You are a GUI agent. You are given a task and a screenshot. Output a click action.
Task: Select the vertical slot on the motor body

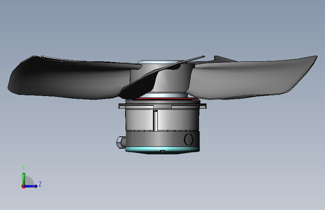155,120
